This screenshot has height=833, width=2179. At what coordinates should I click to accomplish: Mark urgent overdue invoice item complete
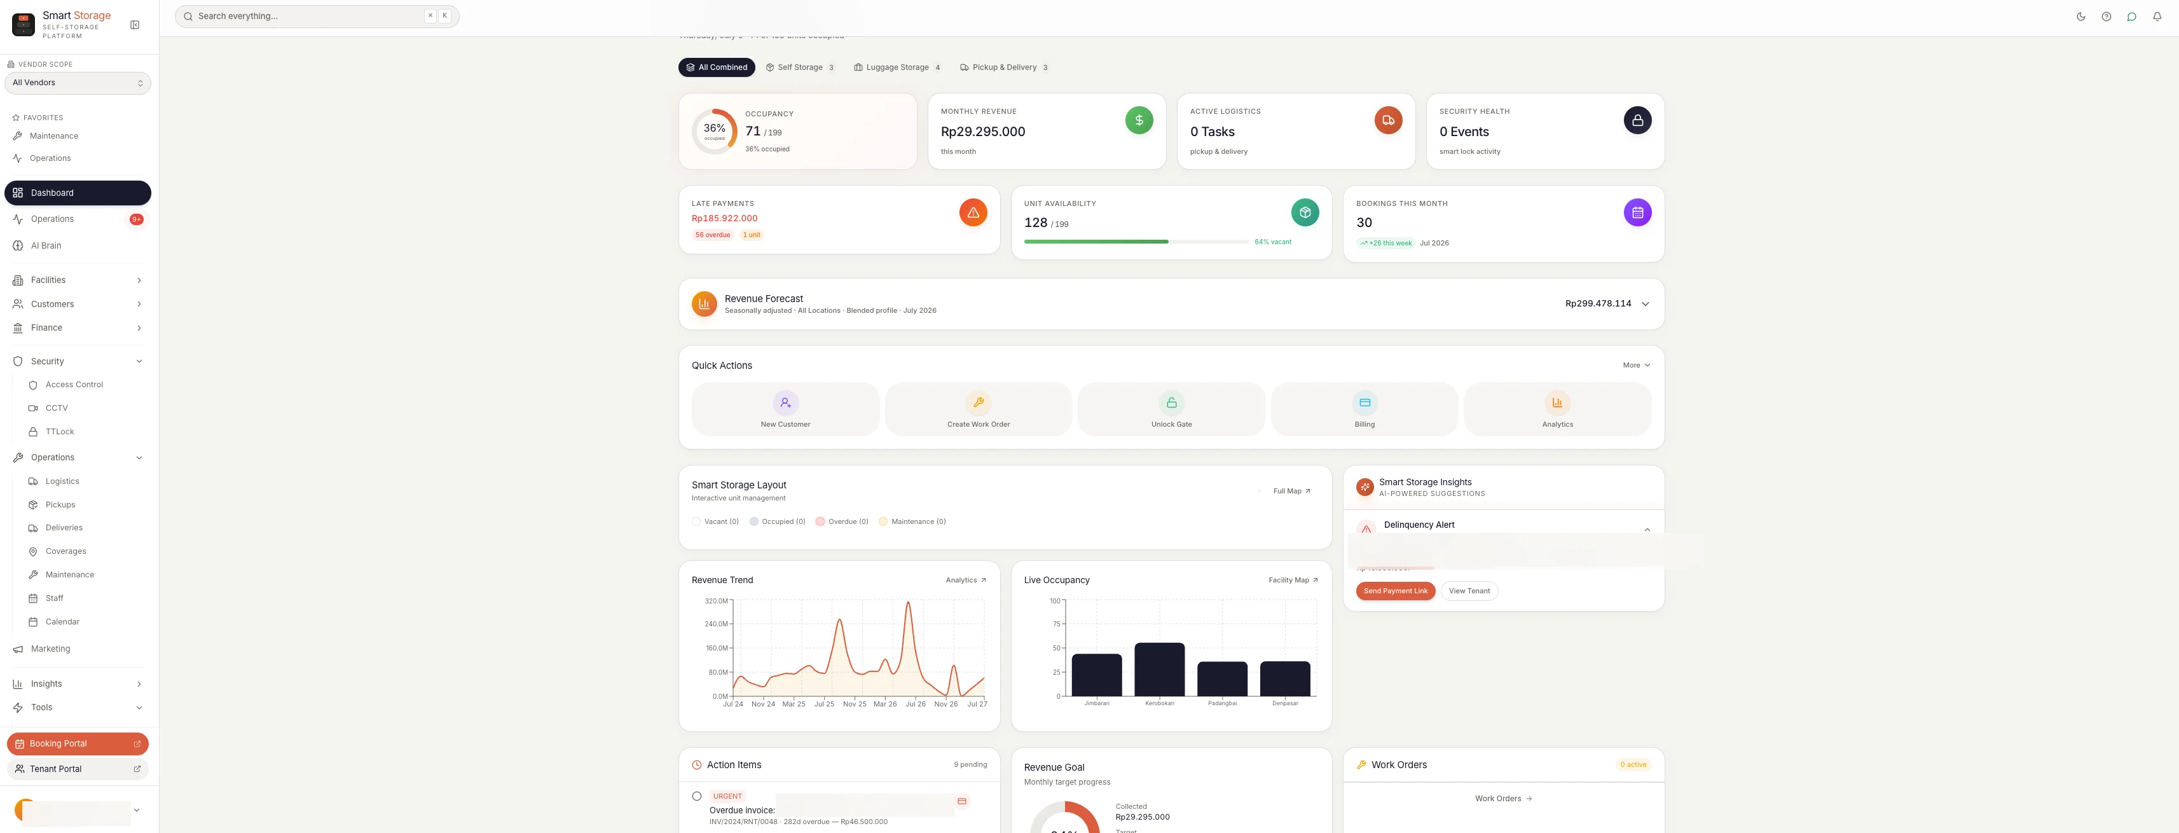(x=697, y=795)
